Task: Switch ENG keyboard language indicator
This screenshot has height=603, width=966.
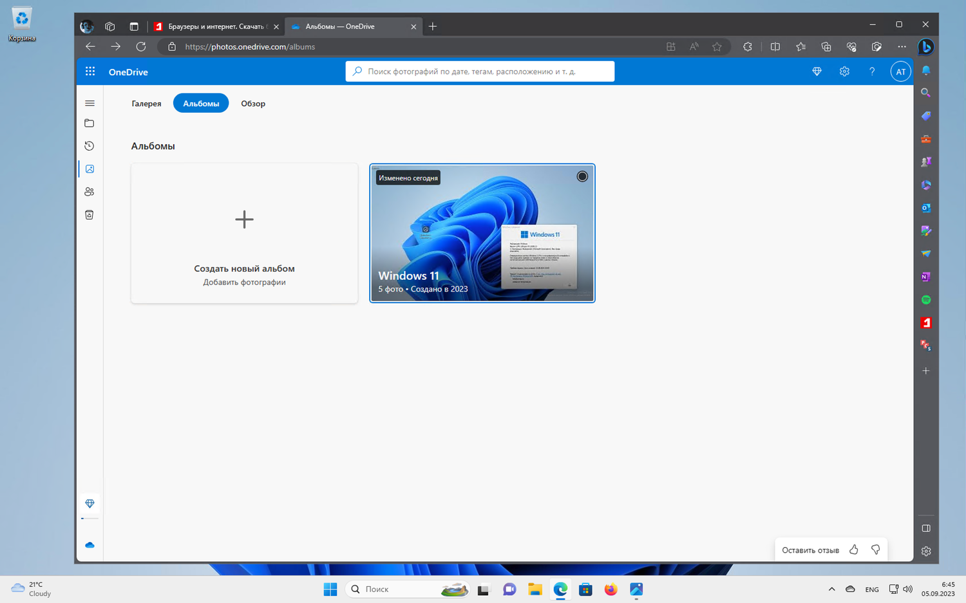Action: (x=872, y=589)
